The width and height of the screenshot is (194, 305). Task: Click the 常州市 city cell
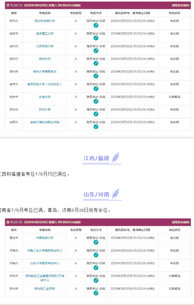[14, 72]
